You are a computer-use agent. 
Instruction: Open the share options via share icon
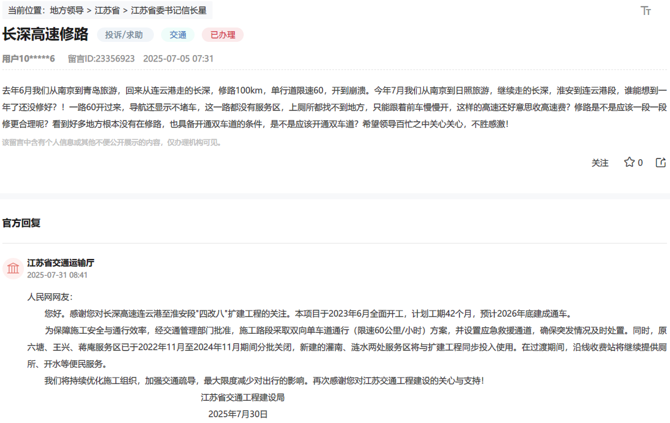659,162
